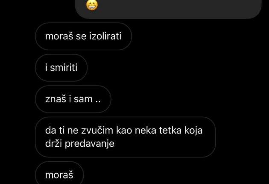Click the word 'se' in first message
The height and width of the screenshot is (184, 269).
(x=81, y=37)
